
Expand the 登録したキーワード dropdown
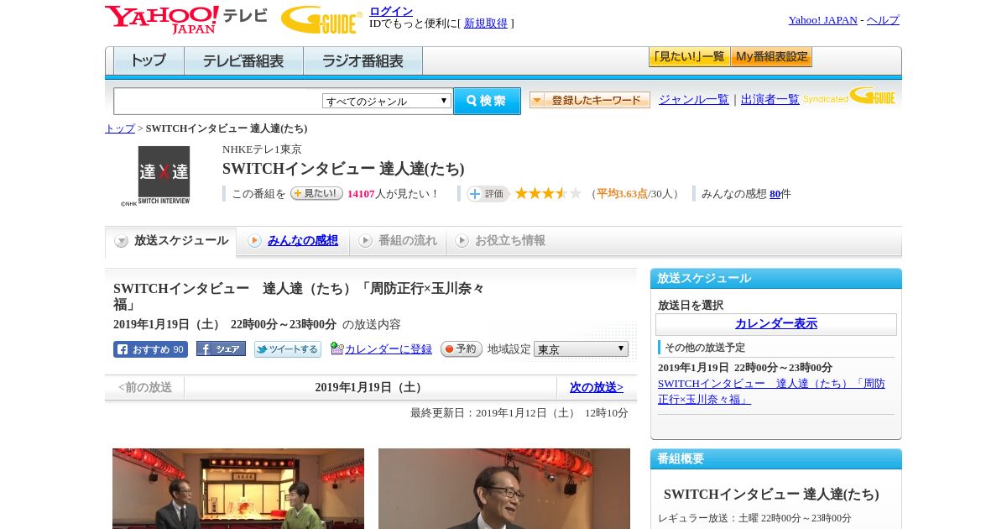tap(590, 100)
